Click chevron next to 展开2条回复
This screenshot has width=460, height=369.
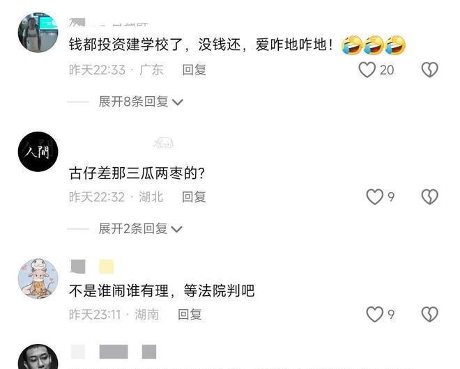point(177,229)
